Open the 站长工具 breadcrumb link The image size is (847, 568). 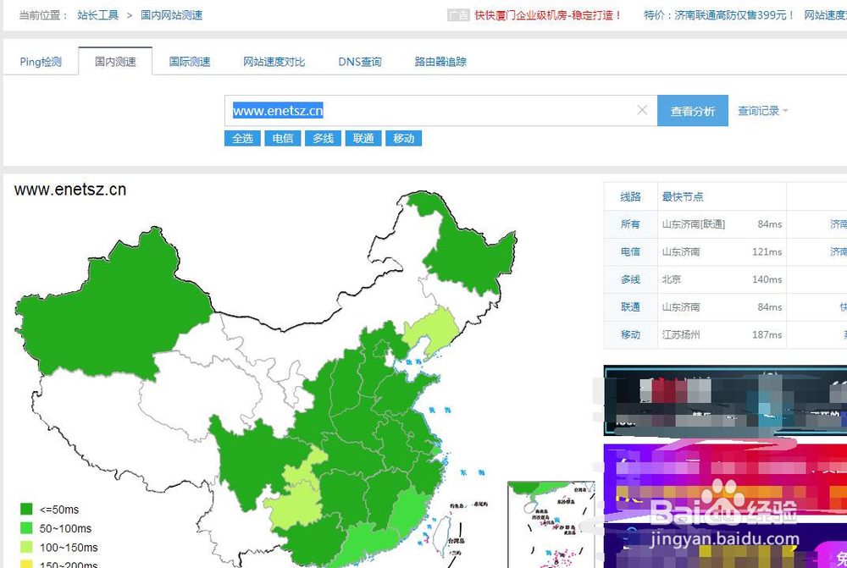tap(96, 14)
